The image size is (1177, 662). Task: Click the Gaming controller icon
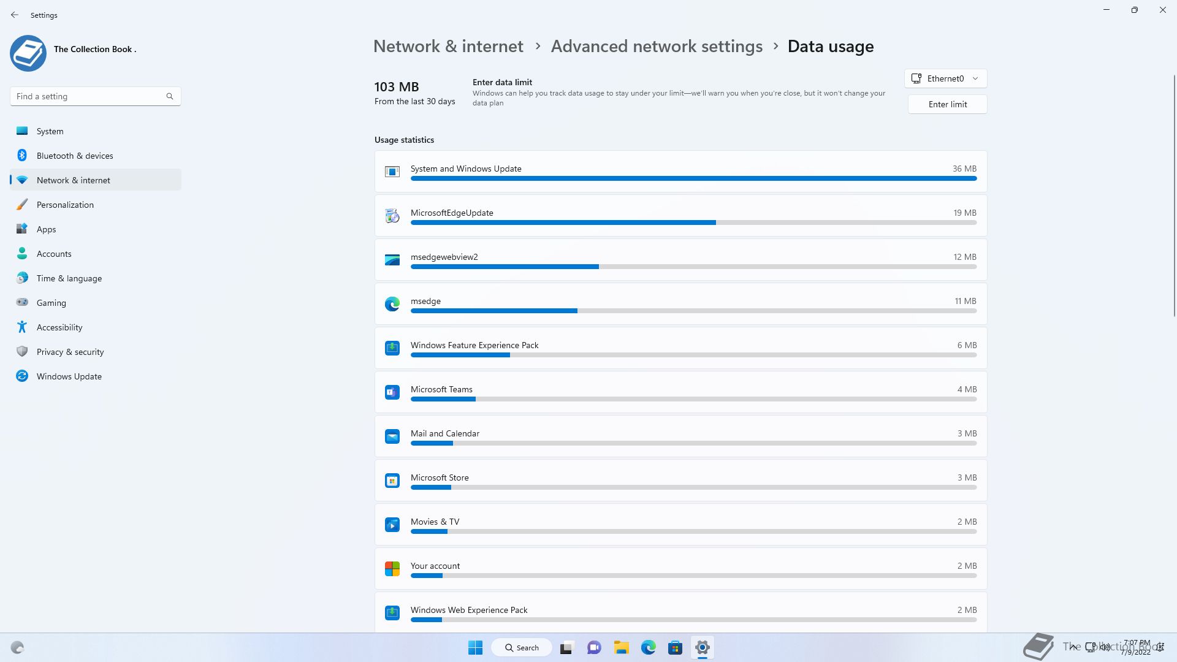click(x=22, y=302)
